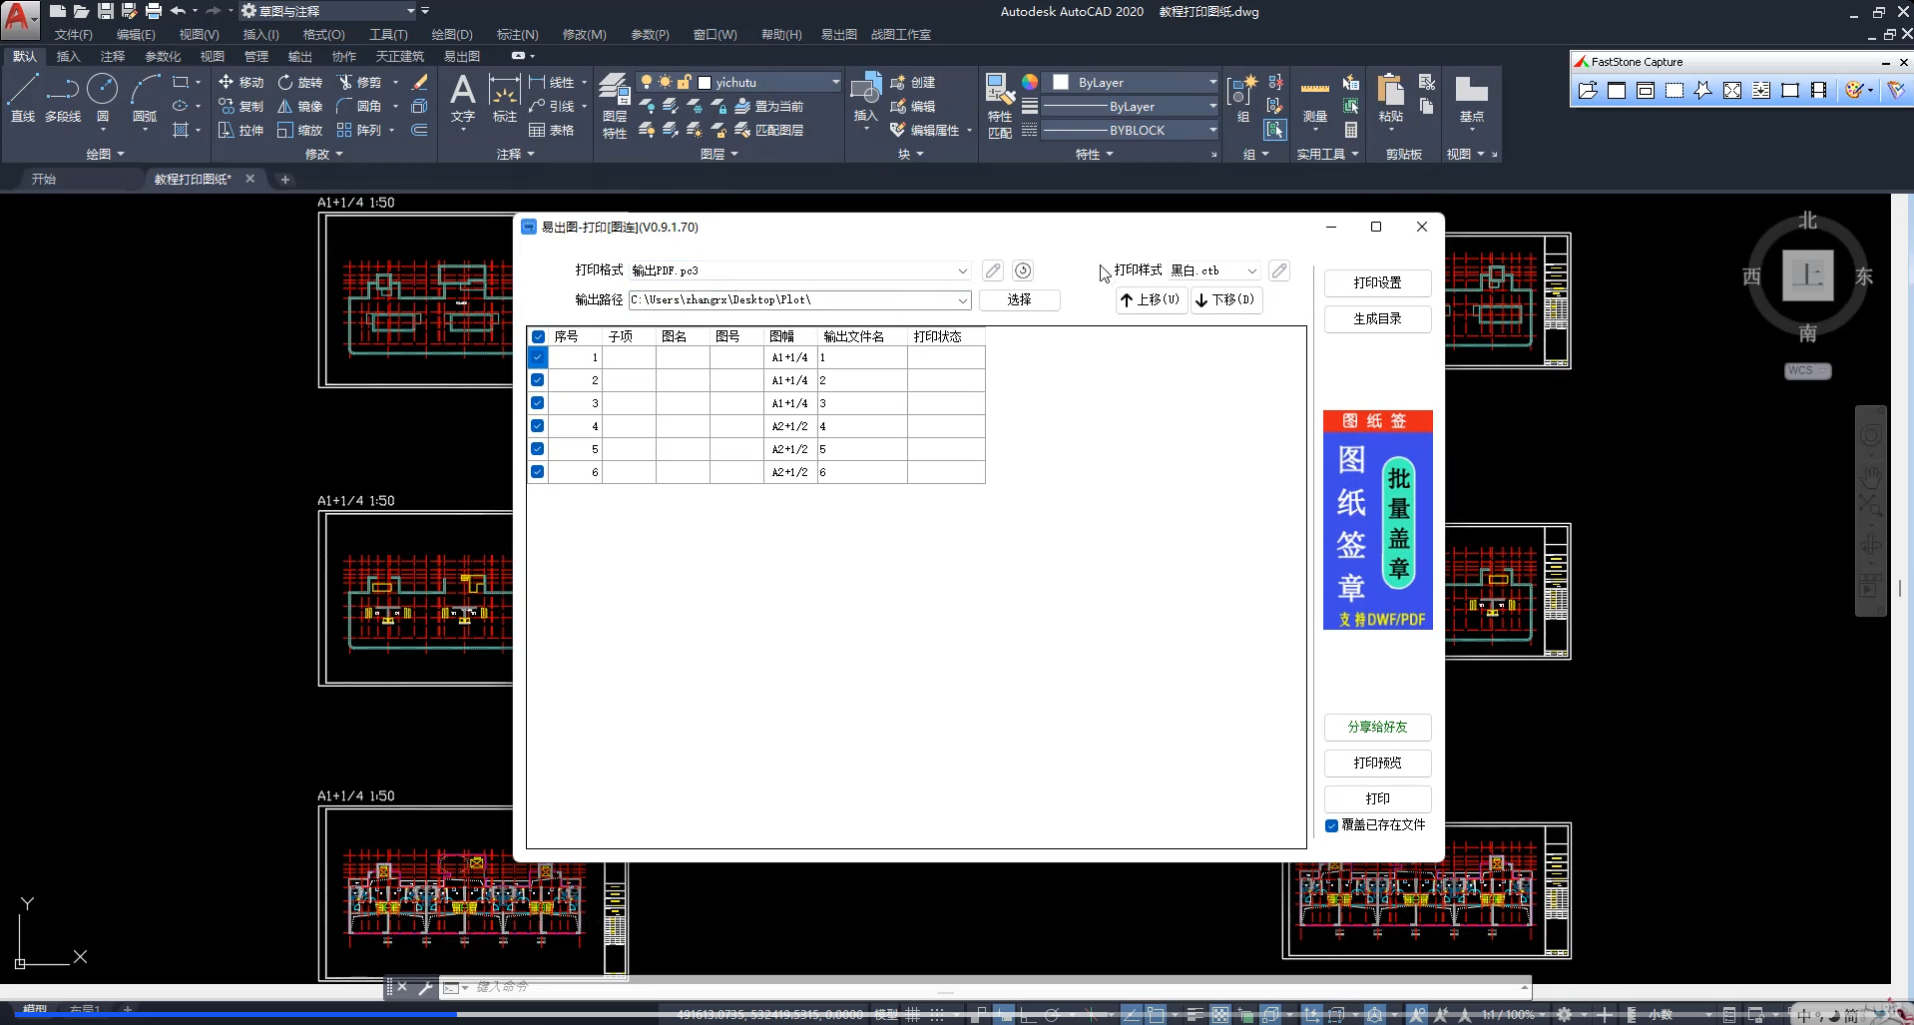1914x1025 pixels.
Task: Click the clock icon beside print format
Action: (x=1023, y=270)
